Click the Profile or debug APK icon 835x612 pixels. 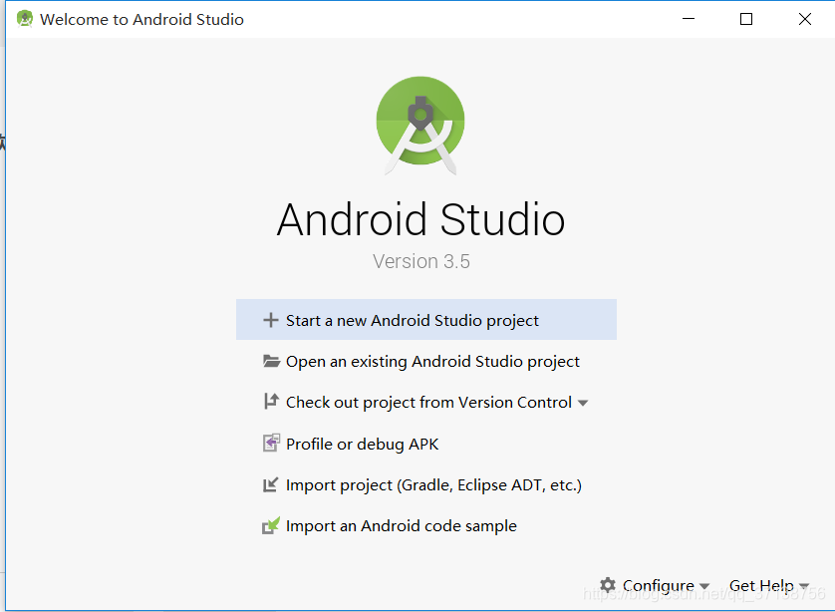[x=271, y=443]
